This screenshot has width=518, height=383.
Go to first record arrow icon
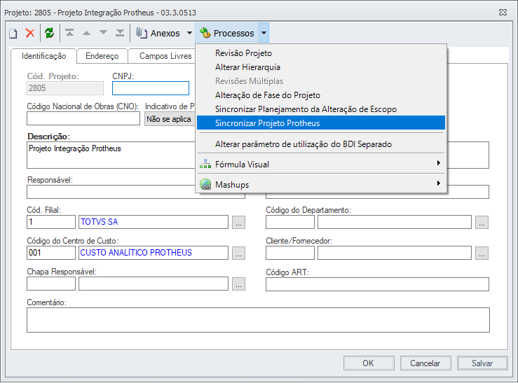(x=69, y=33)
